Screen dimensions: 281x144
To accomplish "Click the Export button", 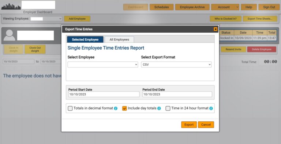I will pos(189,125).
